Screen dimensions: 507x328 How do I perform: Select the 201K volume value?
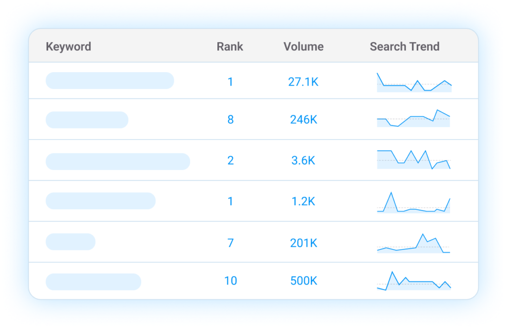coord(304,243)
